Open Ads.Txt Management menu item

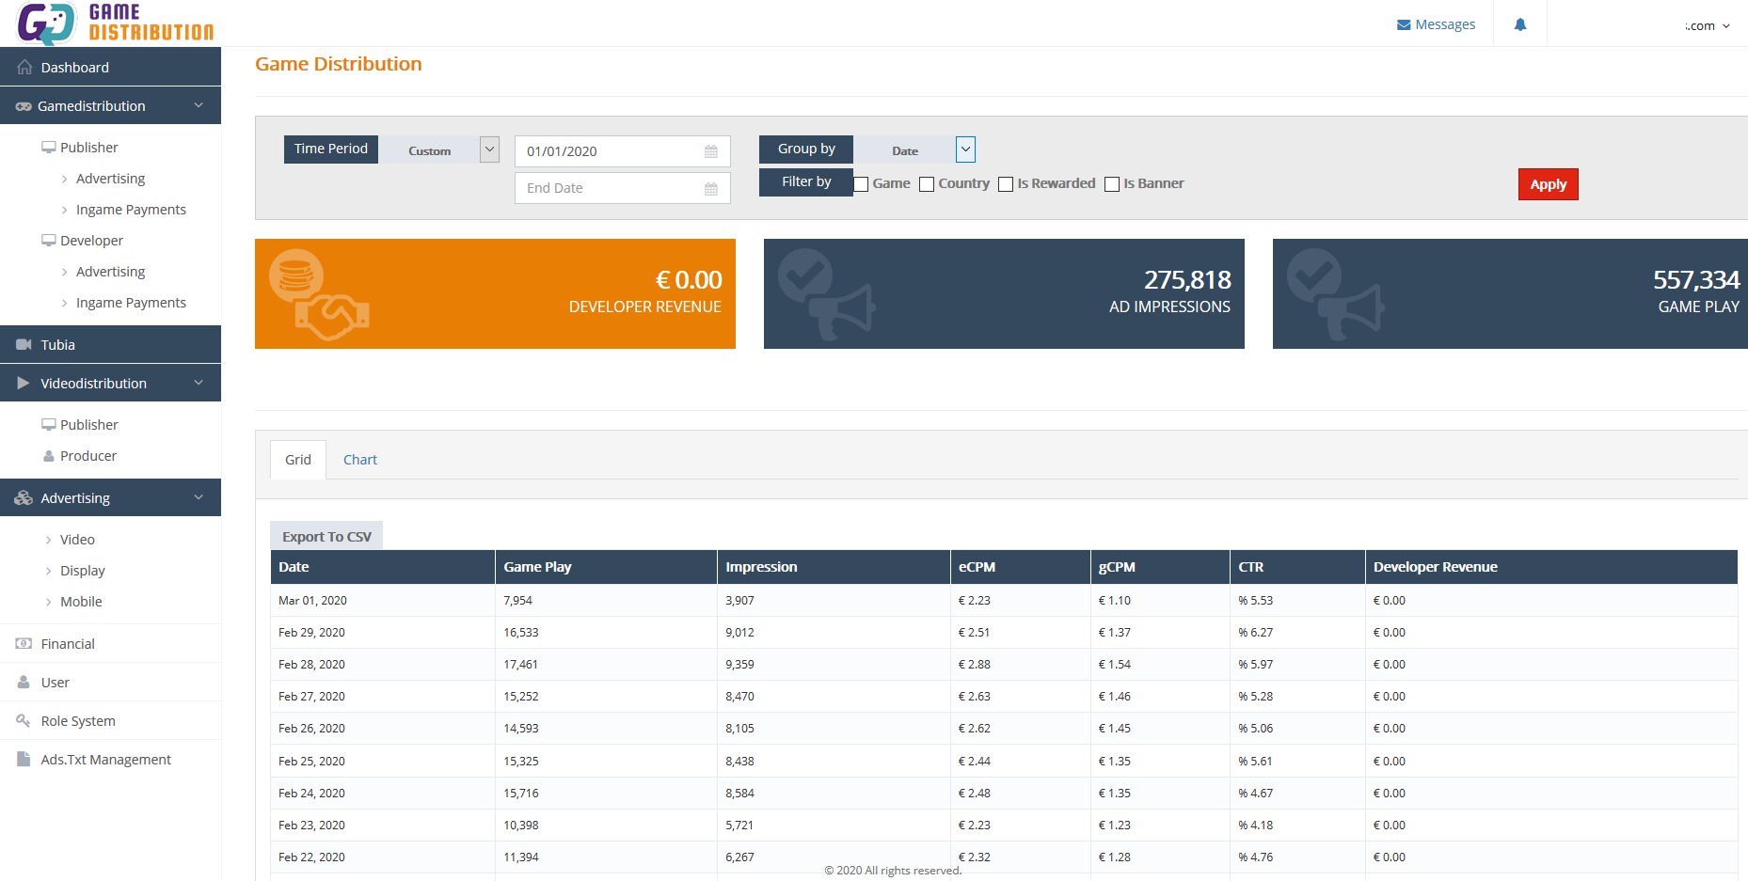pyautogui.click(x=110, y=760)
